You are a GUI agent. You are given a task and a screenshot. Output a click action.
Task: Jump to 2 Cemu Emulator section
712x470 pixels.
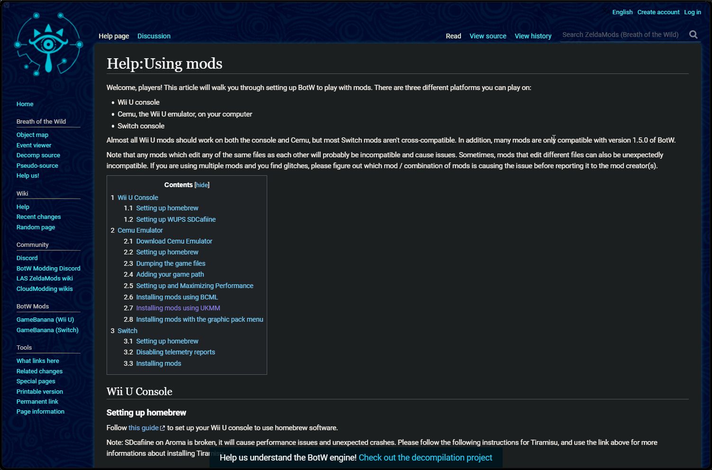[137, 230]
